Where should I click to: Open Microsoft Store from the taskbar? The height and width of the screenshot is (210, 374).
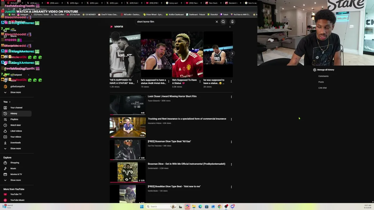coord(207,206)
